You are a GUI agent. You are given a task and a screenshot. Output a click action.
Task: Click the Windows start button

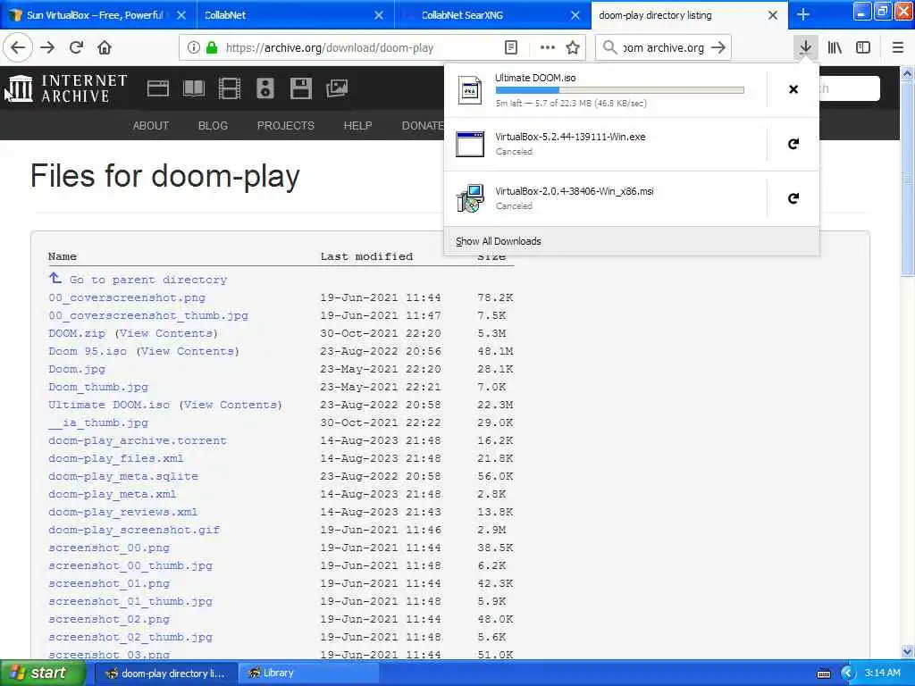pos(41,673)
